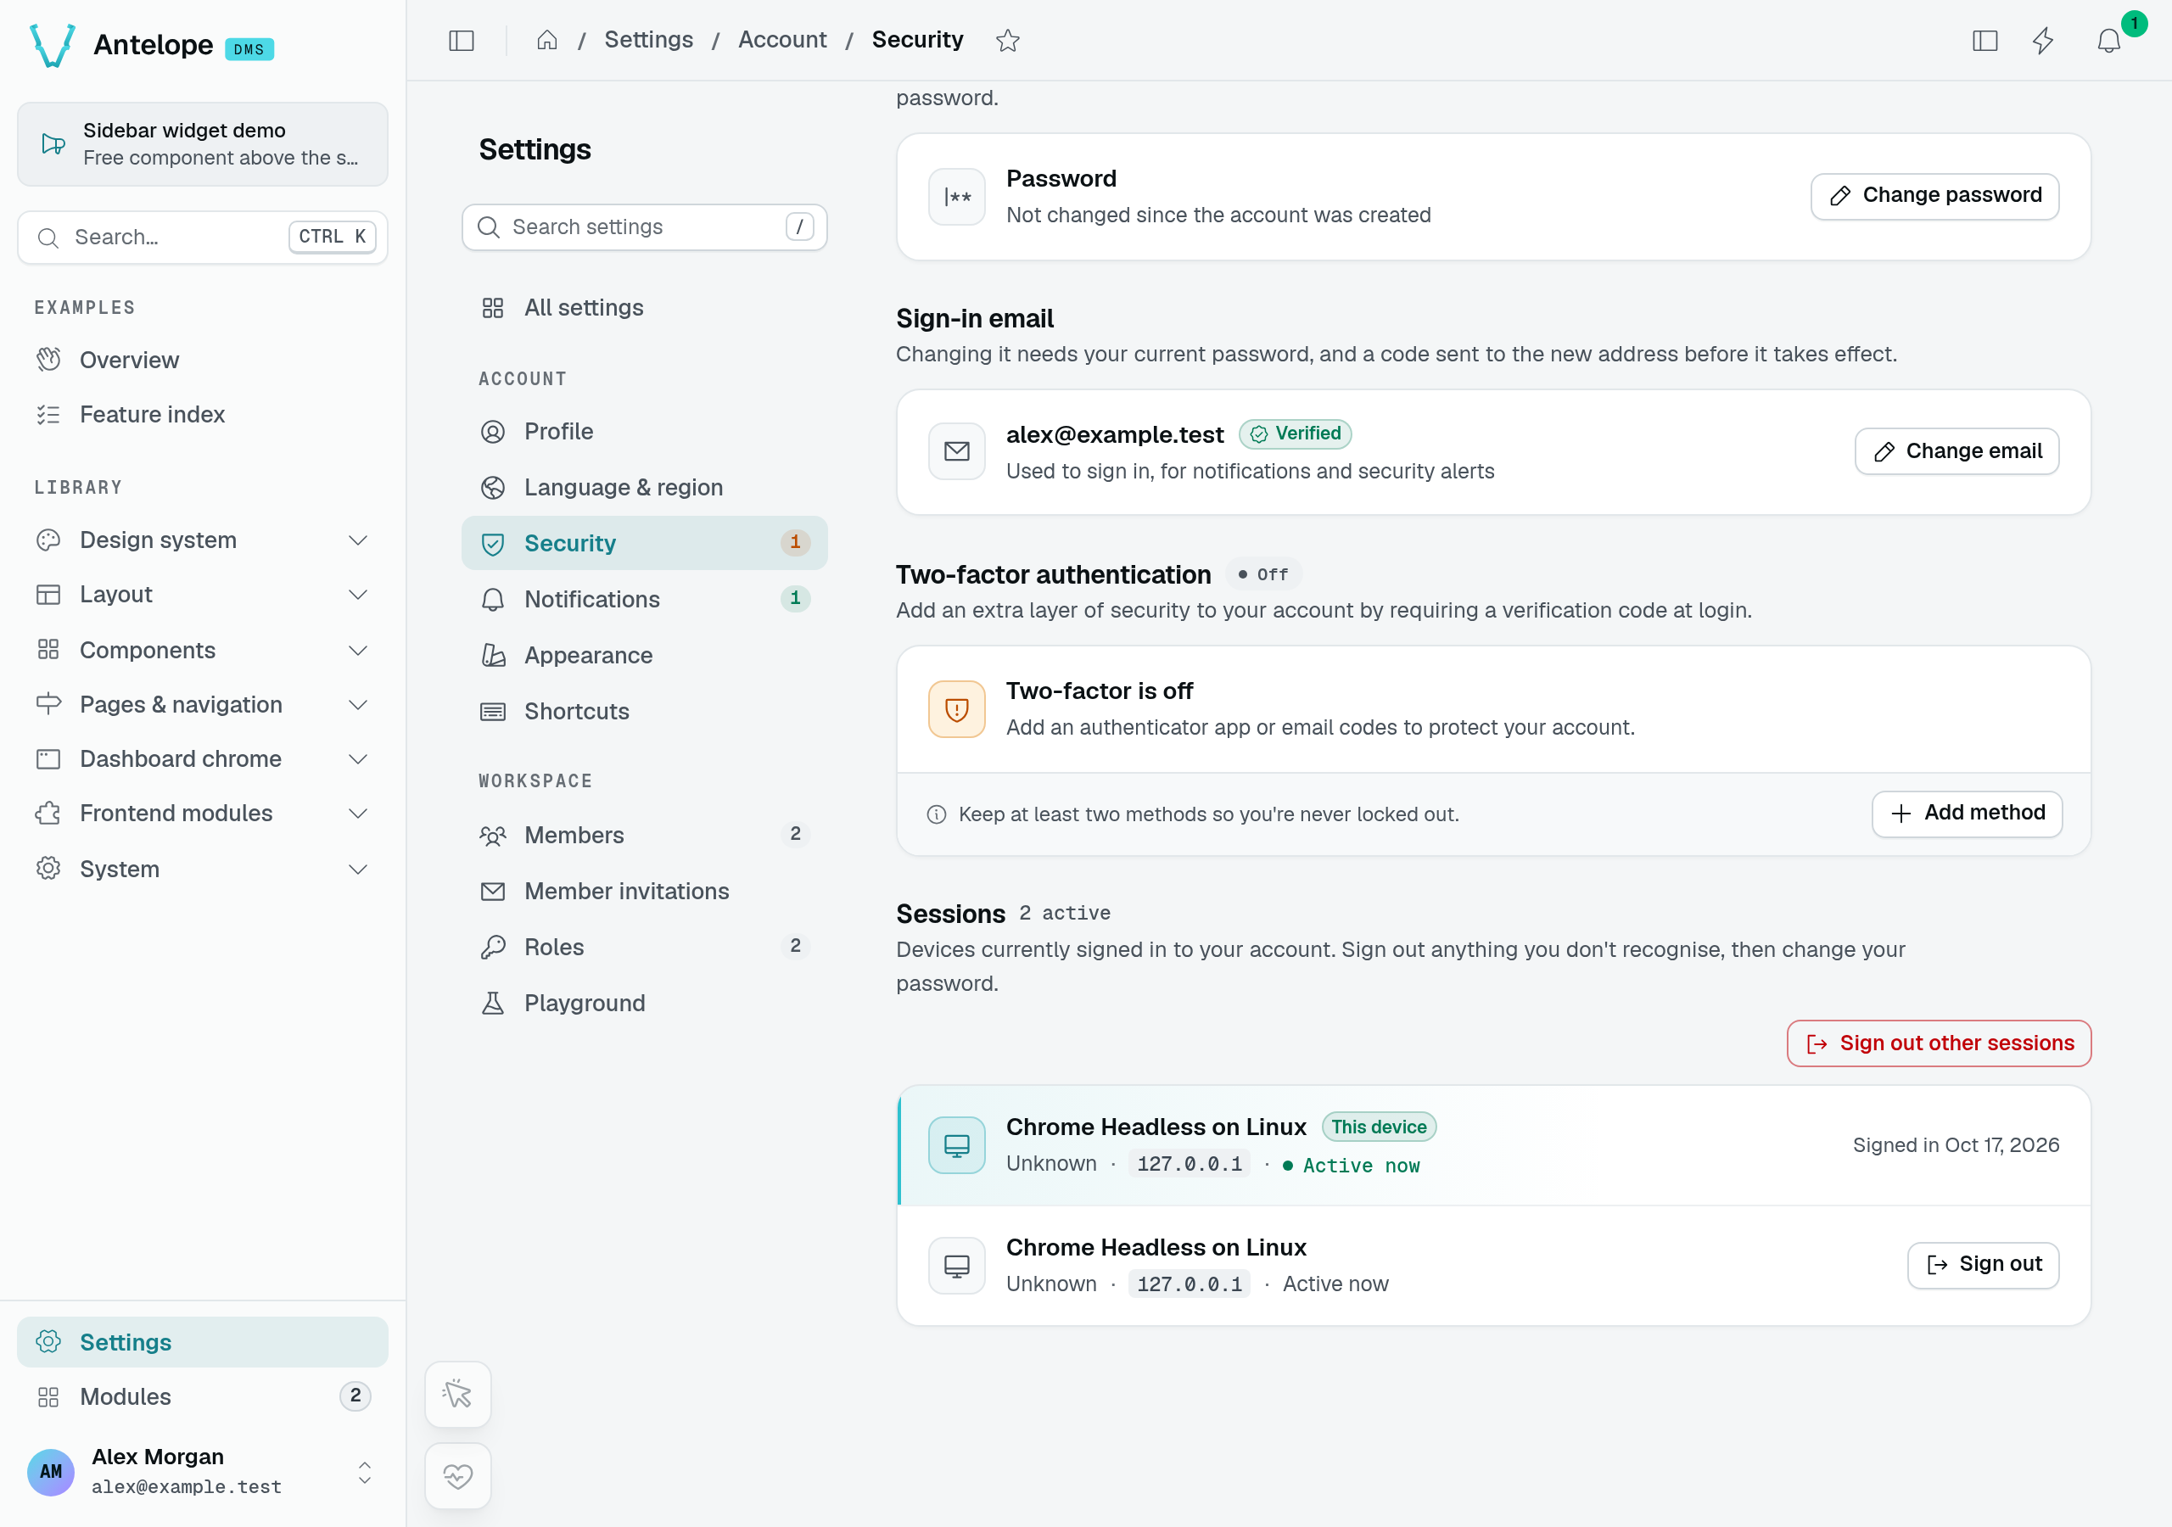Click the monitor icon of this device session
Viewport: 2172px width, 1527px height.
pyautogui.click(x=956, y=1144)
